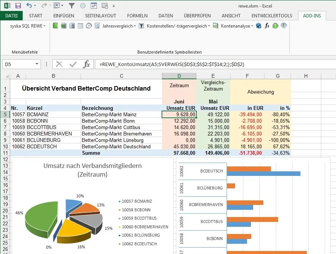Click the formula bar Enter checkmark icon

coord(73,64)
